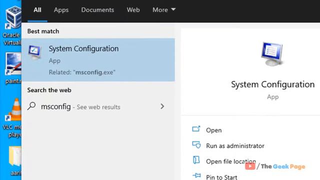This screenshot has height=180, width=320.
Task: Click the Search the web heading
Action: pos(49,90)
